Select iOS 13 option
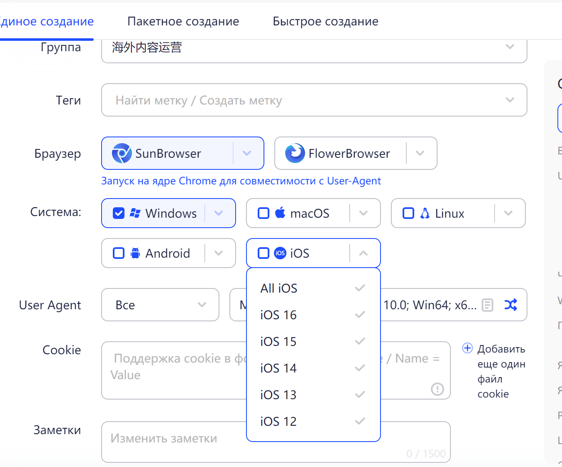 (x=313, y=395)
